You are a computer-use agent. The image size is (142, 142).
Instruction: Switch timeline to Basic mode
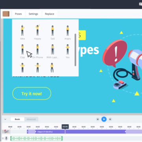[x=17, y=119]
